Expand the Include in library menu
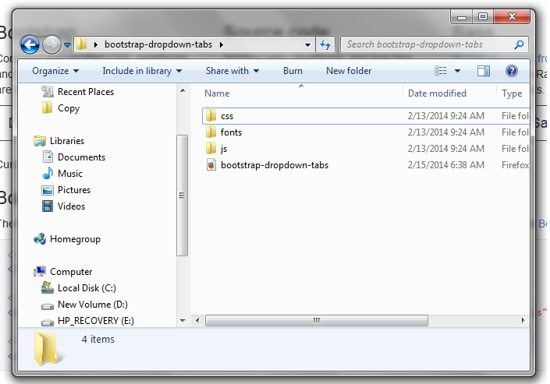This screenshot has height=384, width=550. click(x=141, y=71)
